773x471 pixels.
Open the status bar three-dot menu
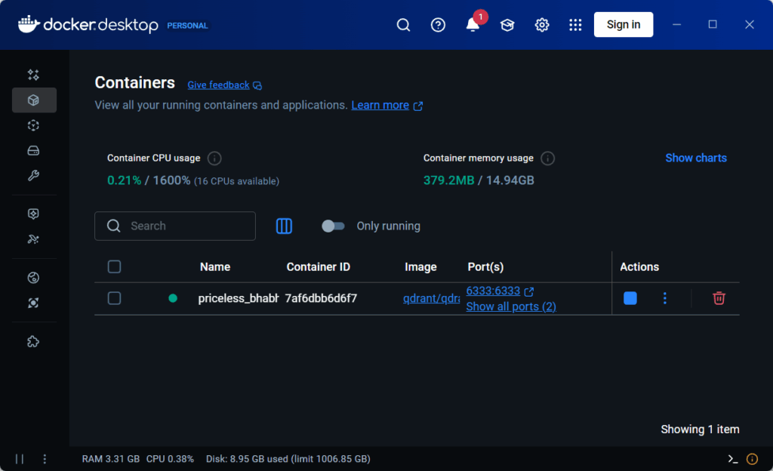click(45, 459)
